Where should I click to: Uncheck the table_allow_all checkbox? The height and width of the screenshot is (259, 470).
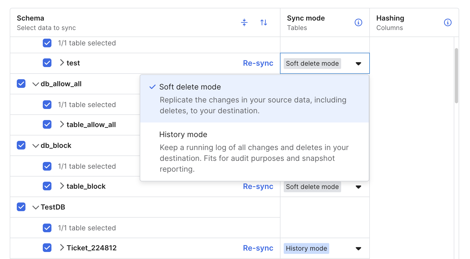(x=47, y=124)
